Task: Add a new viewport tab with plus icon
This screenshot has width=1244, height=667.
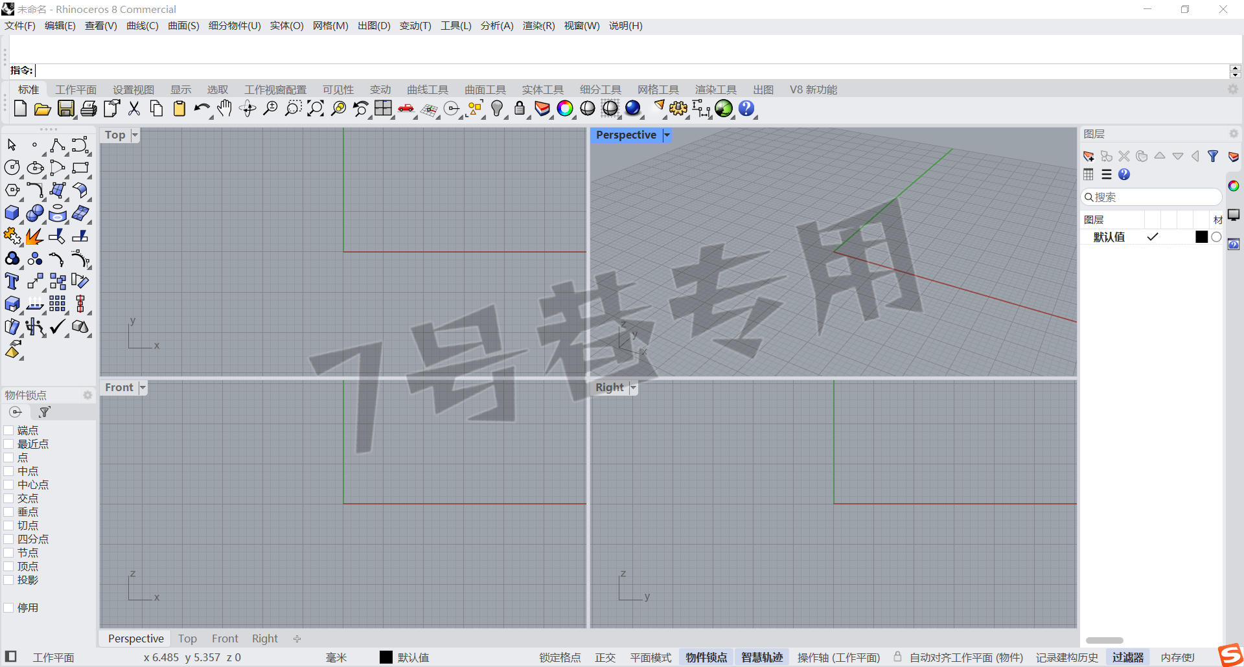Action: (297, 639)
